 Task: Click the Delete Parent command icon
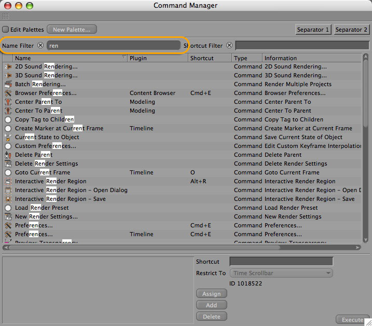pyautogui.click(x=8, y=155)
